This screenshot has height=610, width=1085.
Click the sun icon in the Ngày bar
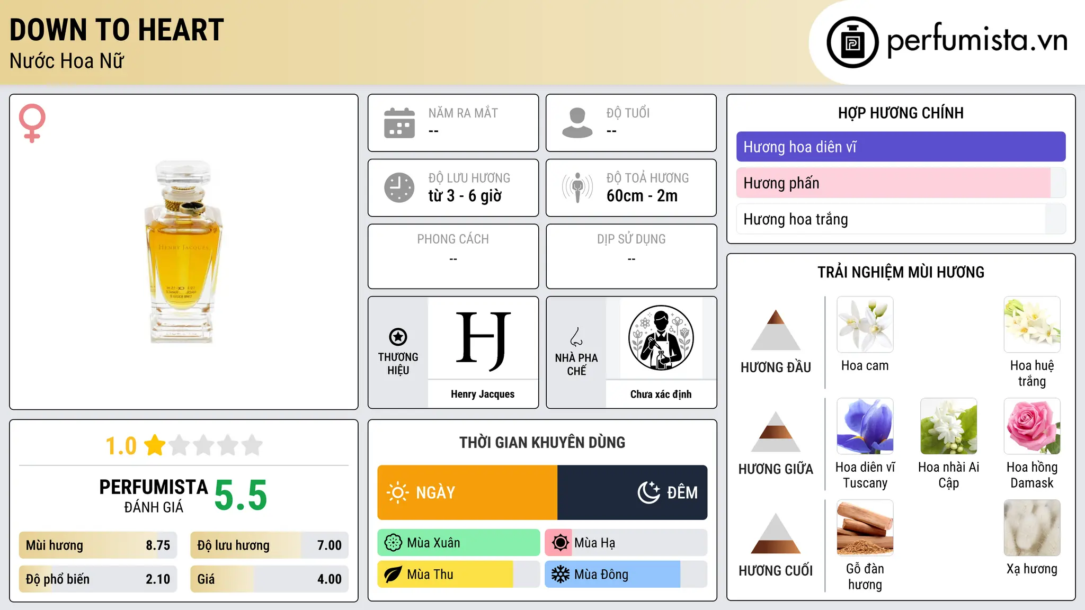397,492
